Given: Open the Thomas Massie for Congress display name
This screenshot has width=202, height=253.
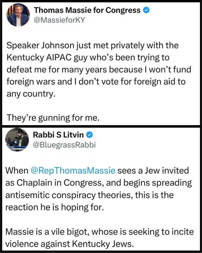Looking at the screenshot, I should point(87,10).
